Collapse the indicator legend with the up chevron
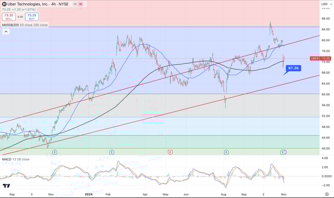This screenshot has height=198, width=334. click(x=6, y=32)
